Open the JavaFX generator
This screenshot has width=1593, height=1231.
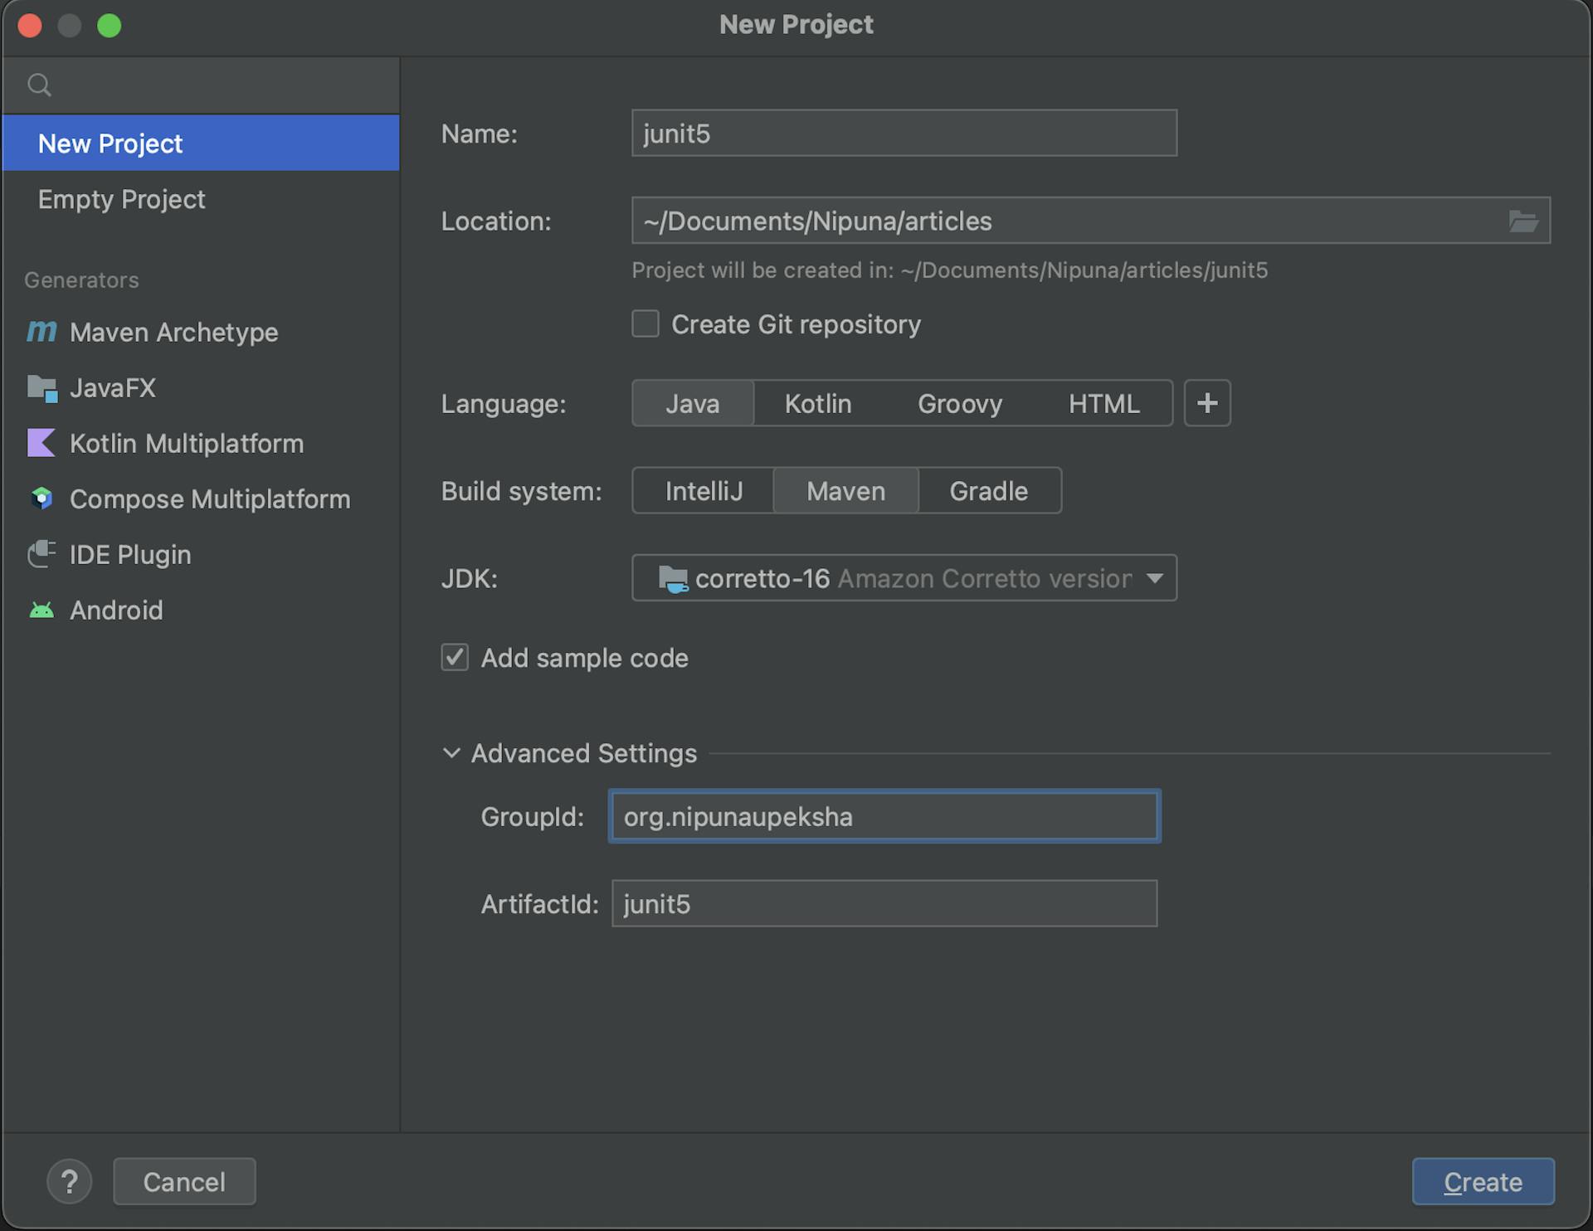(x=114, y=387)
